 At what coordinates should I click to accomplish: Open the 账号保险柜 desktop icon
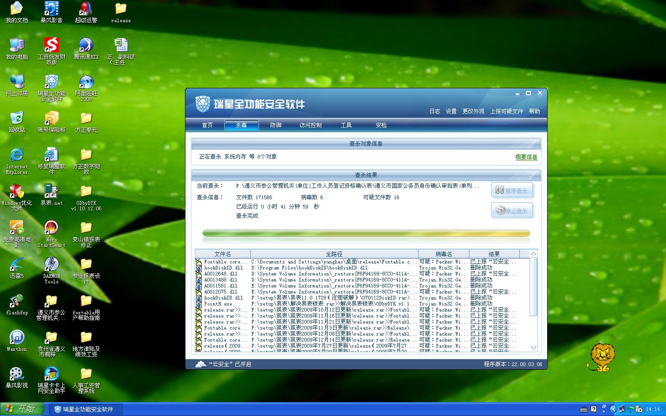[51, 122]
